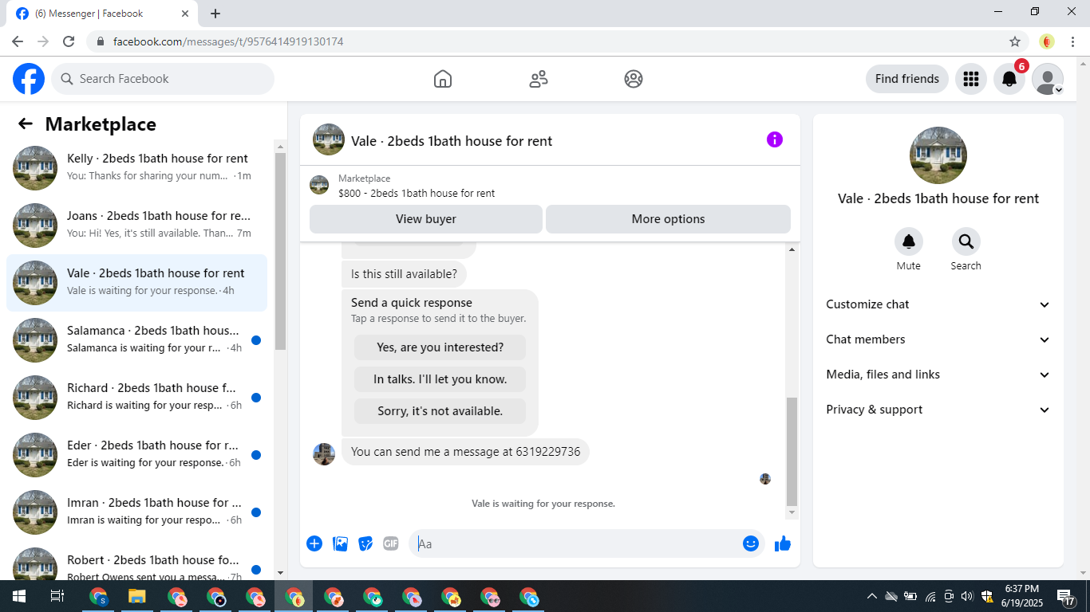Click the 'Is this still available?' message

click(x=404, y=274)
